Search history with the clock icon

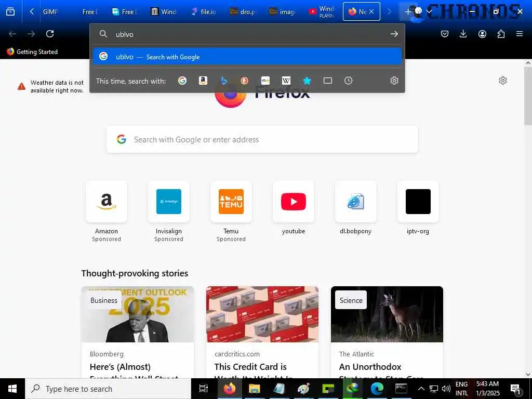coord(349,81)
